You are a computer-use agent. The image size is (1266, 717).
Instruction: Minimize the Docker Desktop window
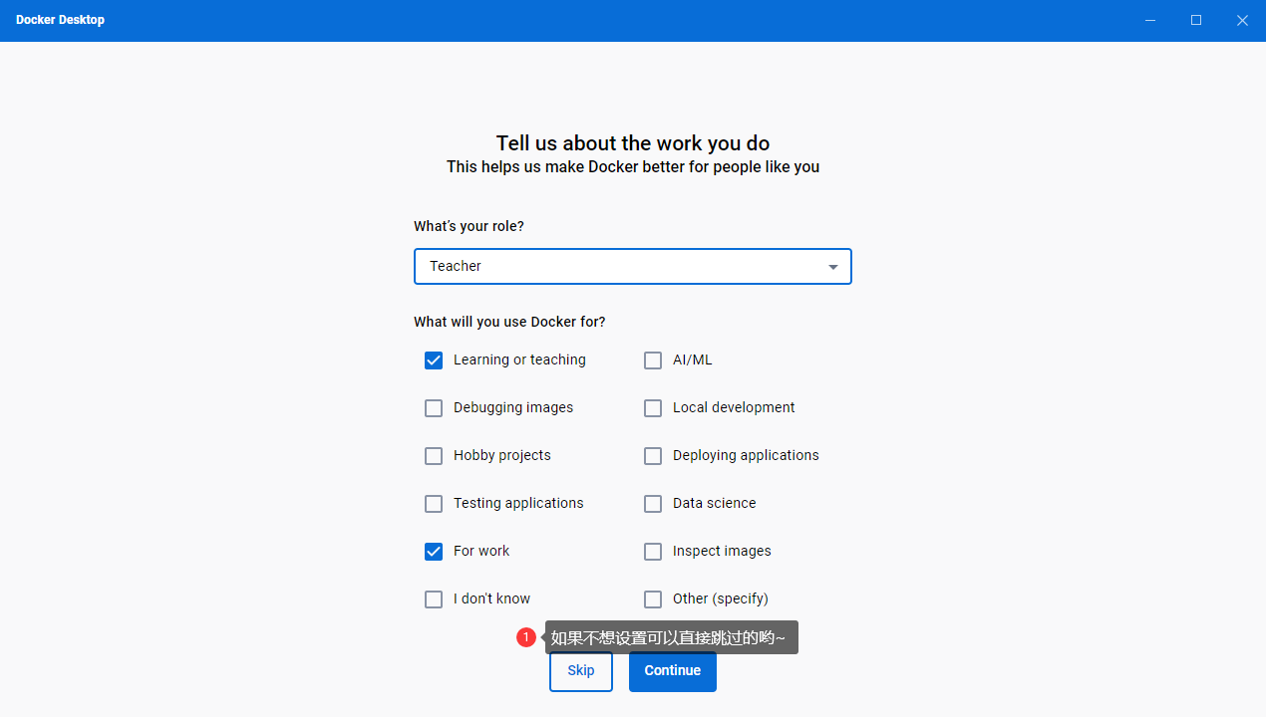[1150, 20]
